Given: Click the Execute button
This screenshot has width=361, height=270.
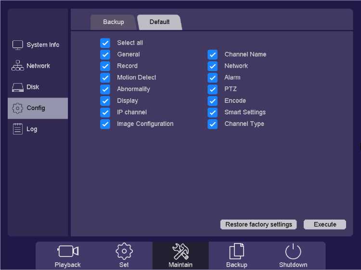Looking at the screenshot, I should (325, 224).
